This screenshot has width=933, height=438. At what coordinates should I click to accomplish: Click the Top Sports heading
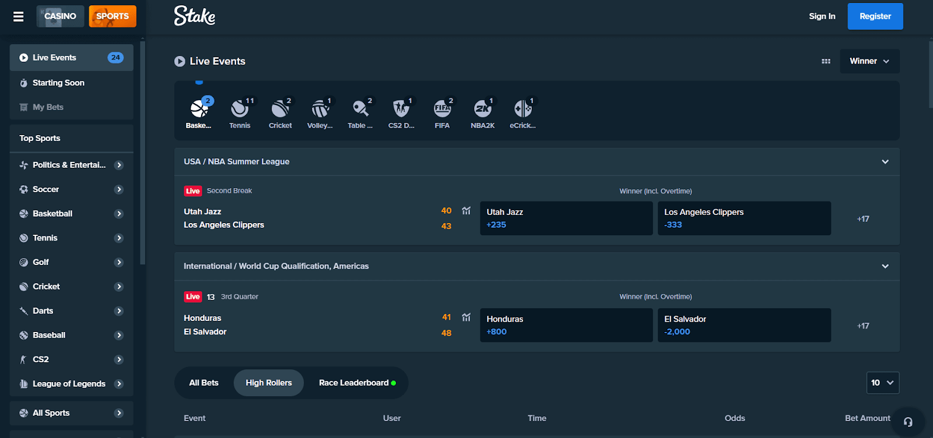point(40,138)
